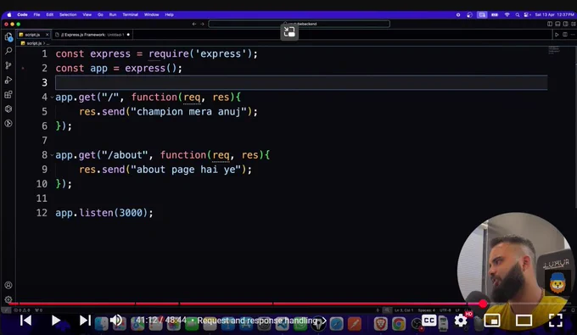Open the File menu
Viewport: 577px width, 335px height.
tap(36, 14)
